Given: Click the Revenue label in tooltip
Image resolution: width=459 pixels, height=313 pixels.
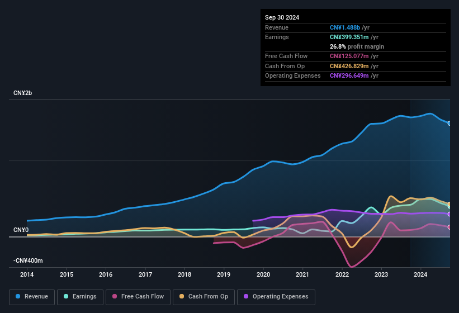Looking at the screenshot, I should pos(277,27).
